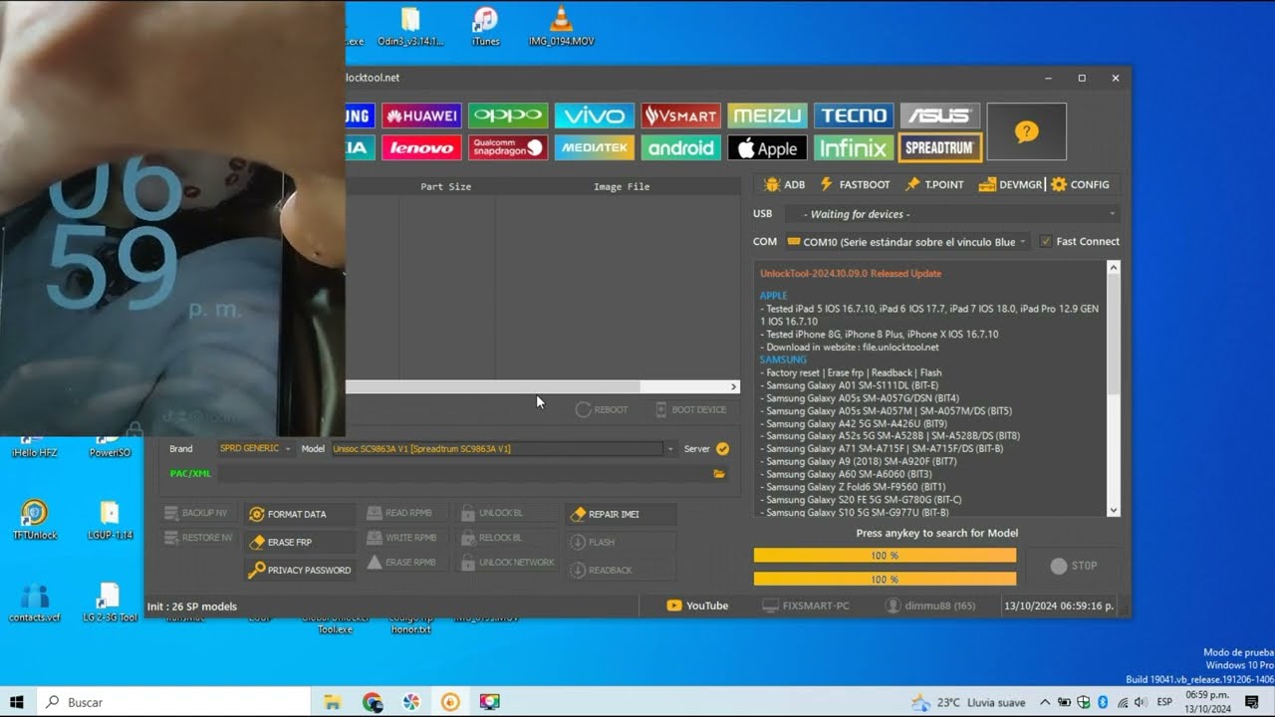1275x717 pixels.
Task: Click the REPAIR IMEI button
Action: 620,514
